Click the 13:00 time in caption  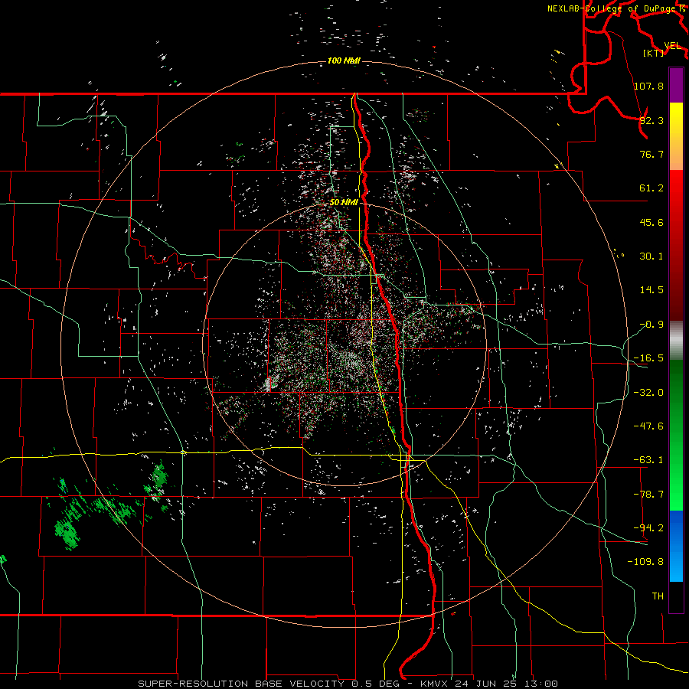point(541,684)
